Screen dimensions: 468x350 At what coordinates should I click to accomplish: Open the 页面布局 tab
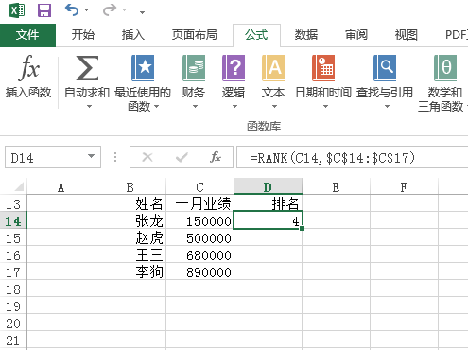pyautogui.click(x=194, y=35)
